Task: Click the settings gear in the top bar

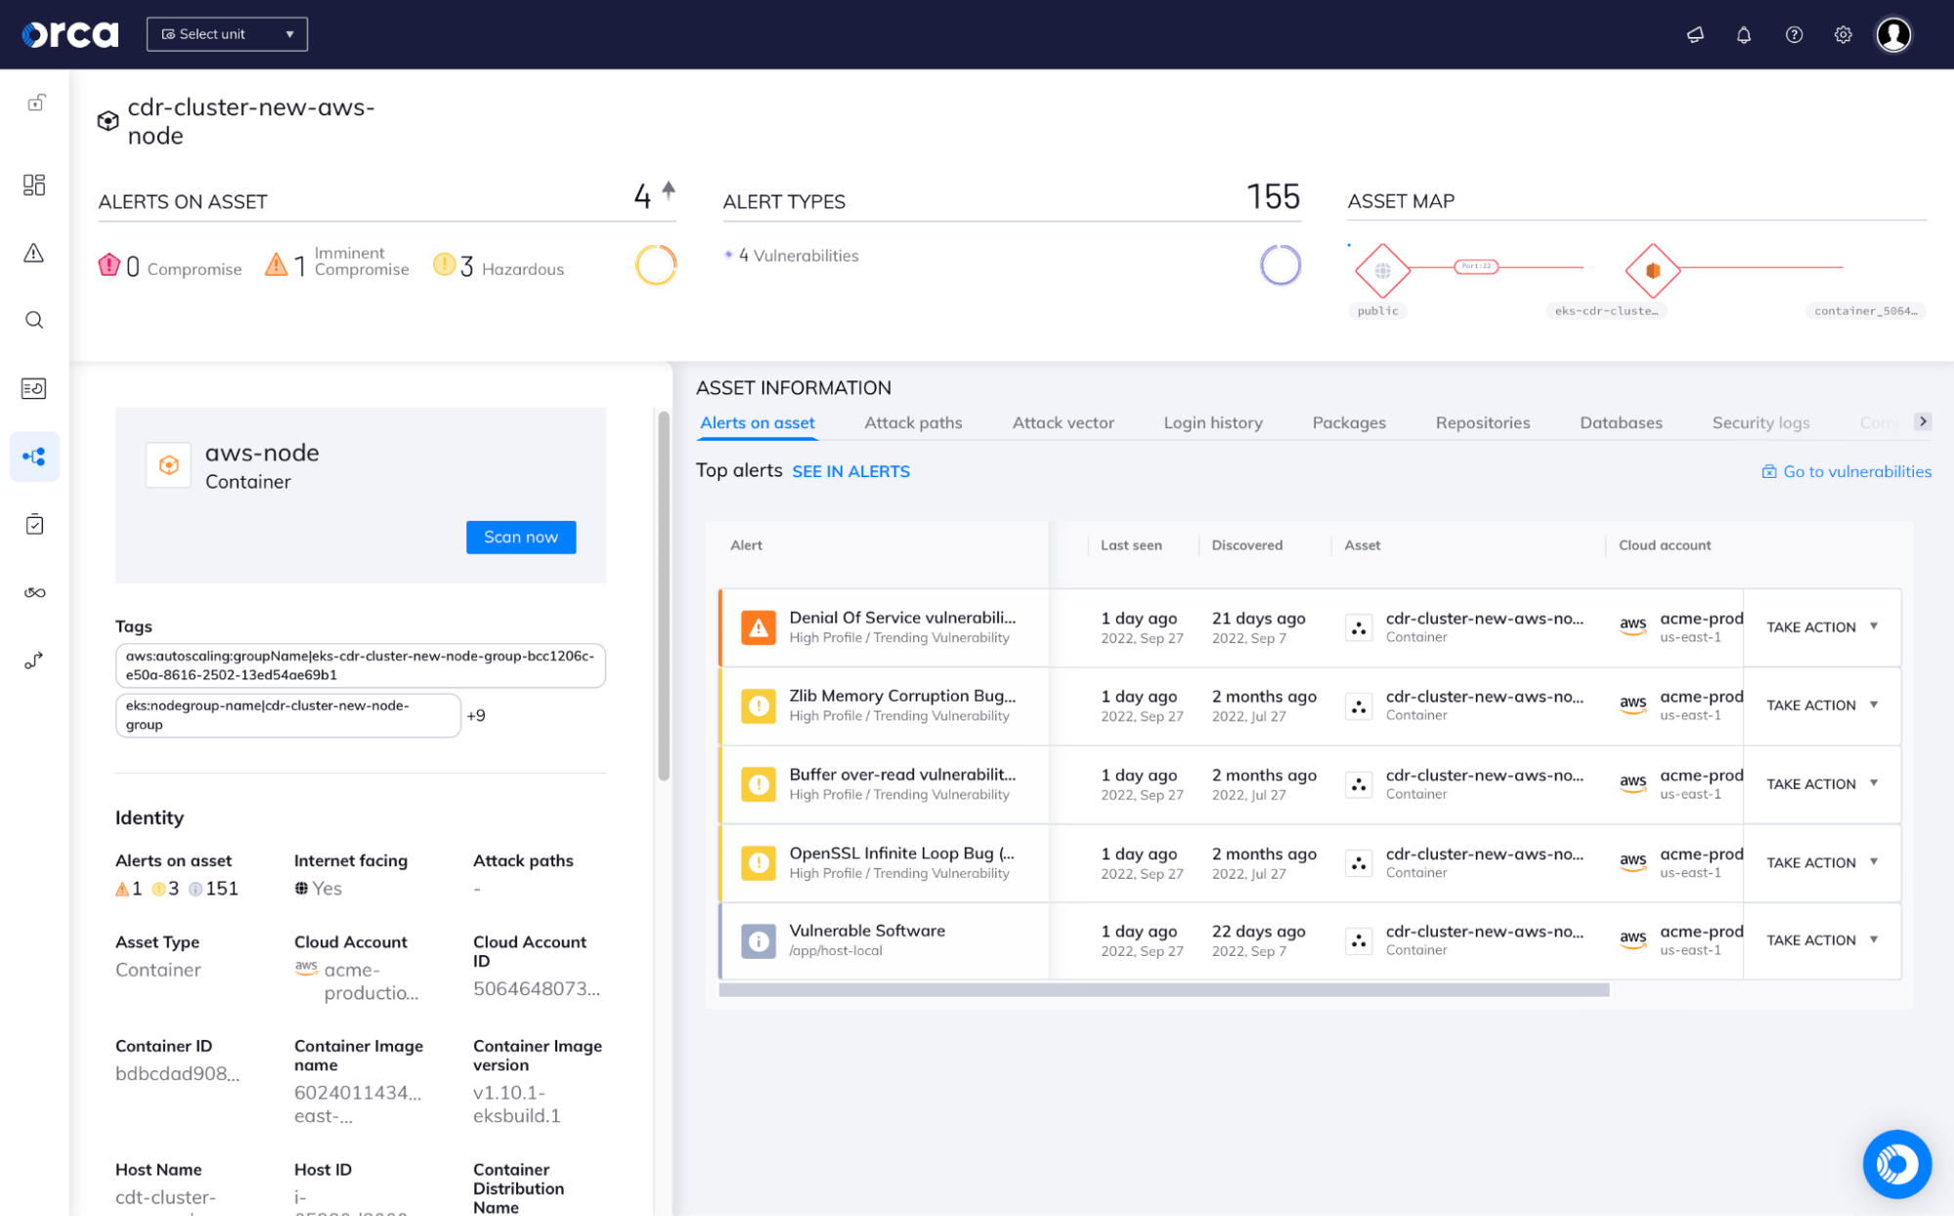Action: pyautogui.click(x=1844, y=34)
